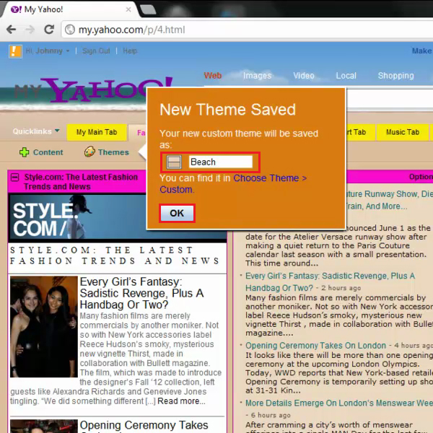Screen dimensions: 433x433
Task: Open the Opening Ceremony Takes headline at bottom left
Action: pos(144,425)
